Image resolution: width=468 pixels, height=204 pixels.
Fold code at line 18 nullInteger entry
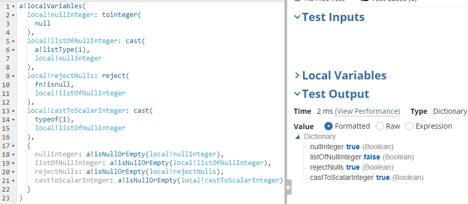13,154
